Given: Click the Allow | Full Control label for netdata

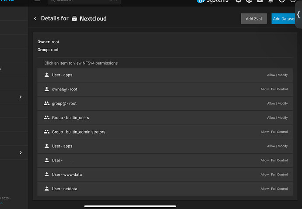Looking at the screenshot, I should pyautogui.click(x=274, y=188).
